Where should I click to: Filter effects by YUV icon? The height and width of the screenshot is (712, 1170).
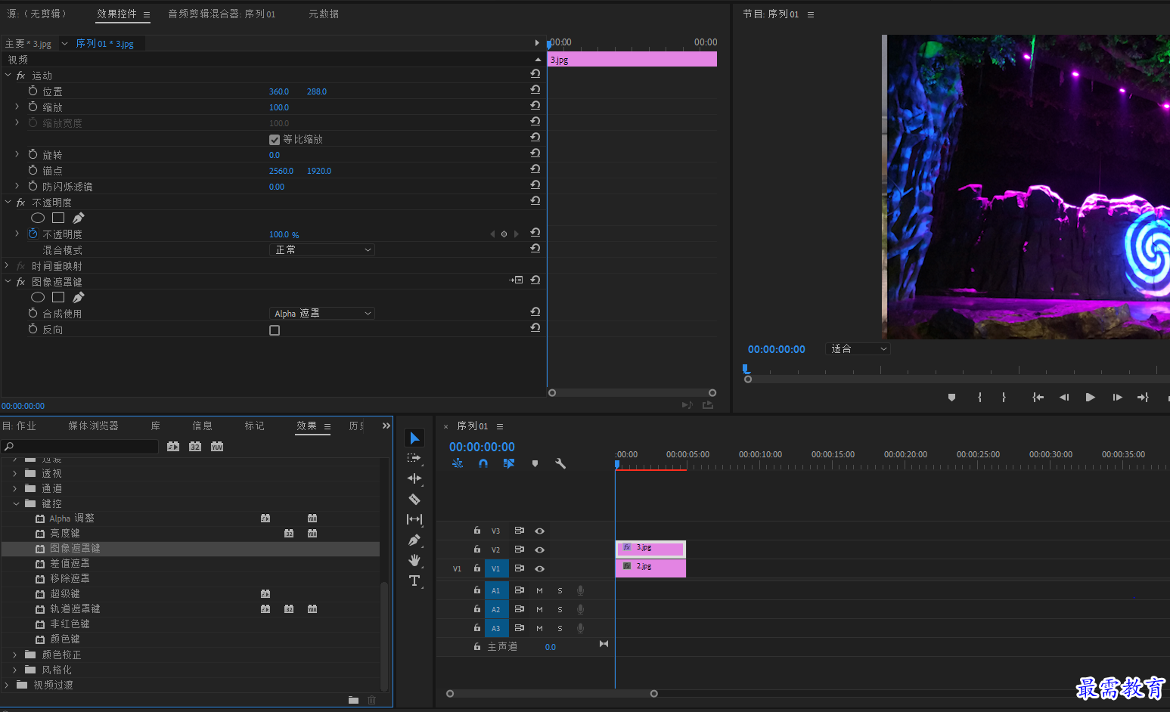coord(217,447)
